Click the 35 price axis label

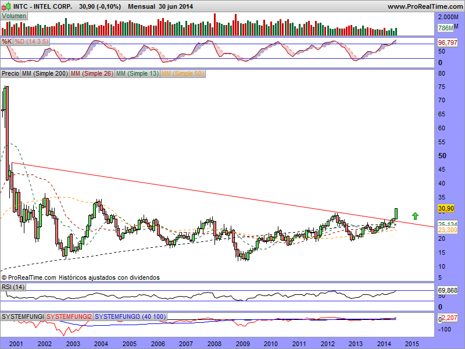click(x=442, y=197)
